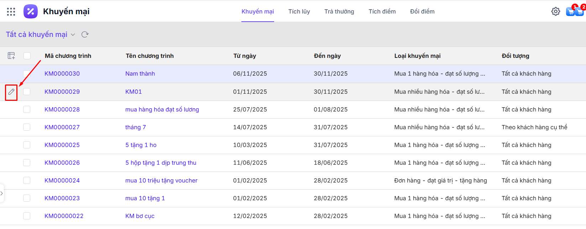586x229 pixels.
Task: Click the refresh icon beside the filter
Action: click(85, 34)
